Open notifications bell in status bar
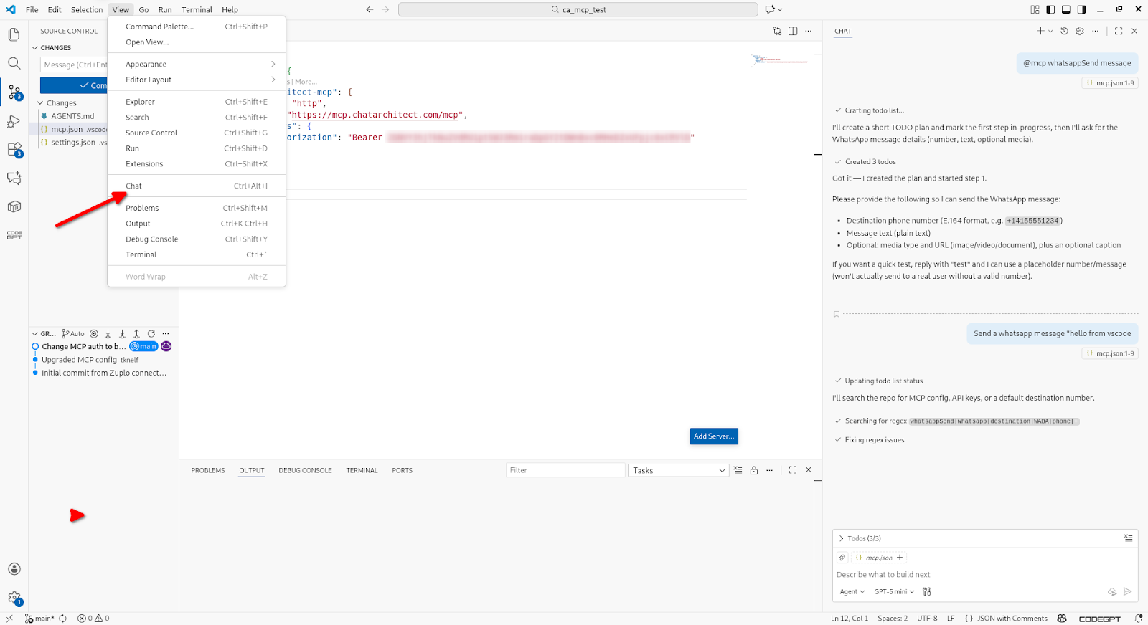The width and height of the screenshot is (1148, 625). (x=1138, y=619)
